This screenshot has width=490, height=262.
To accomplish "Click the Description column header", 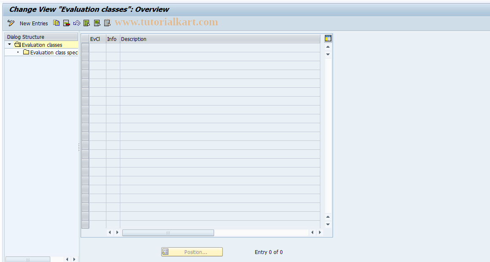I will click(220, 39).
